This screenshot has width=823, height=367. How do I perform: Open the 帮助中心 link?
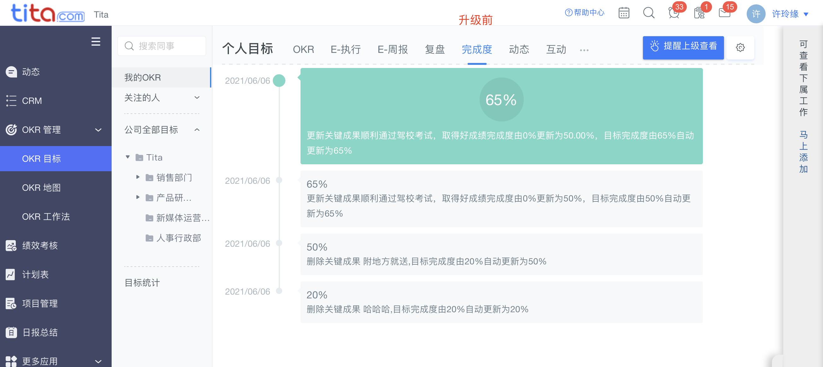(x=585, y=13)
